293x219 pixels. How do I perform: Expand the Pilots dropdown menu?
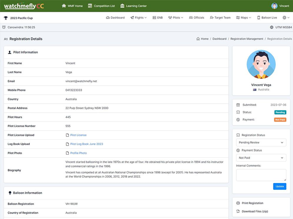point(176,18)
